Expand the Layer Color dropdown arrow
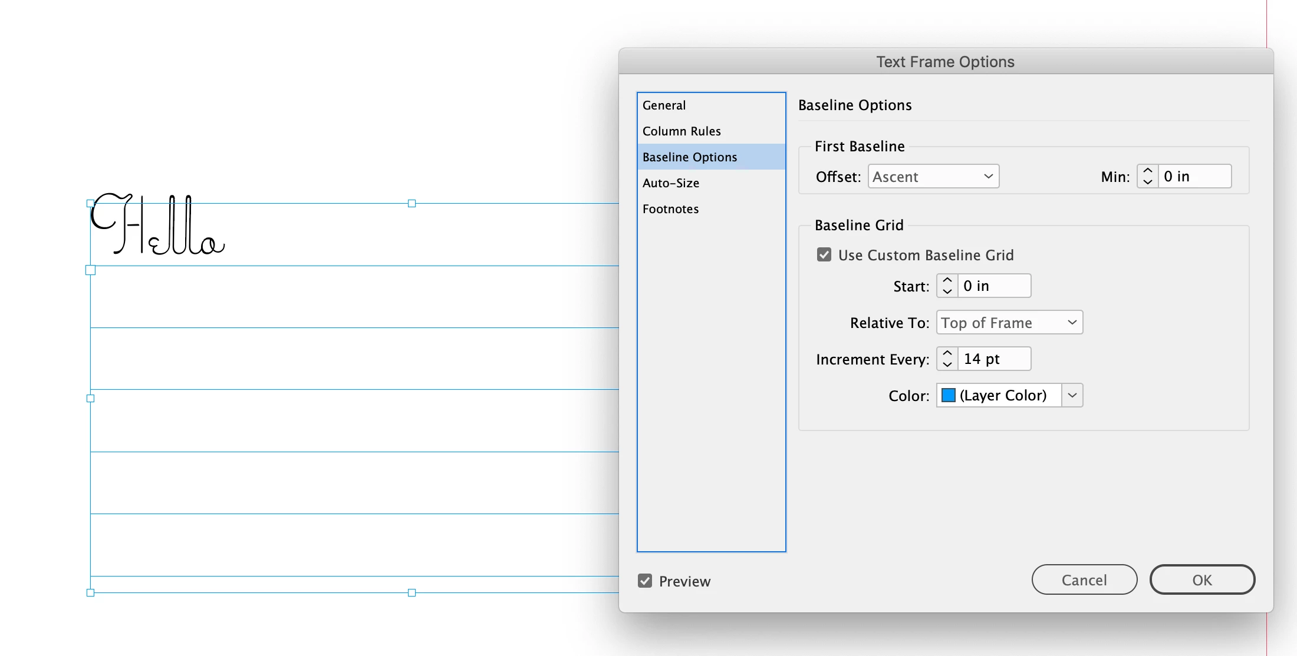Screen dimensions: 1297x656 pyautogui.click(x=1072, y=395)
